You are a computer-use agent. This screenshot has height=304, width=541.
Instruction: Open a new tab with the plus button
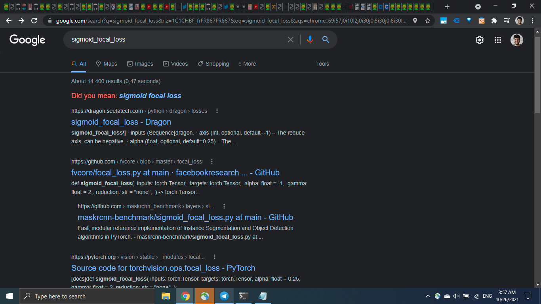point(447,7)
